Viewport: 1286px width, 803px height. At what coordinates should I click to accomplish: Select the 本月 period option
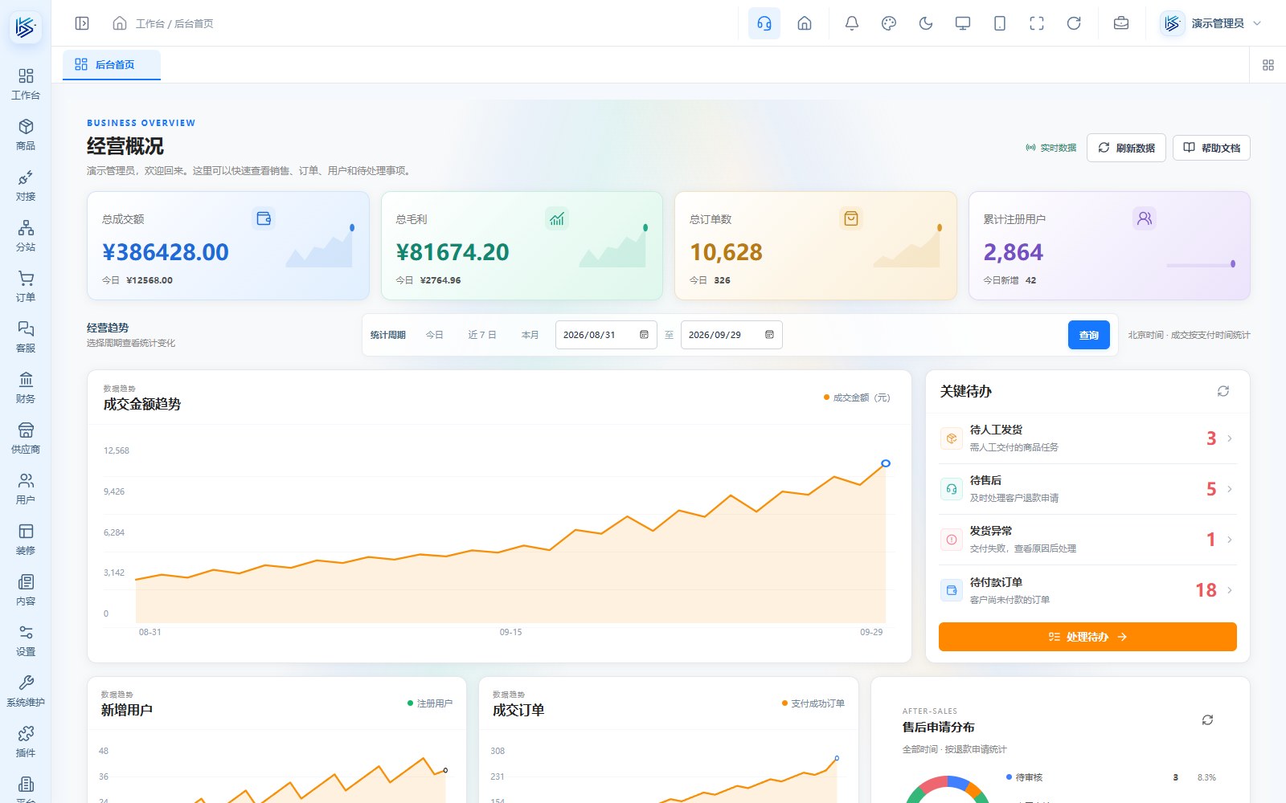(530, 335)
